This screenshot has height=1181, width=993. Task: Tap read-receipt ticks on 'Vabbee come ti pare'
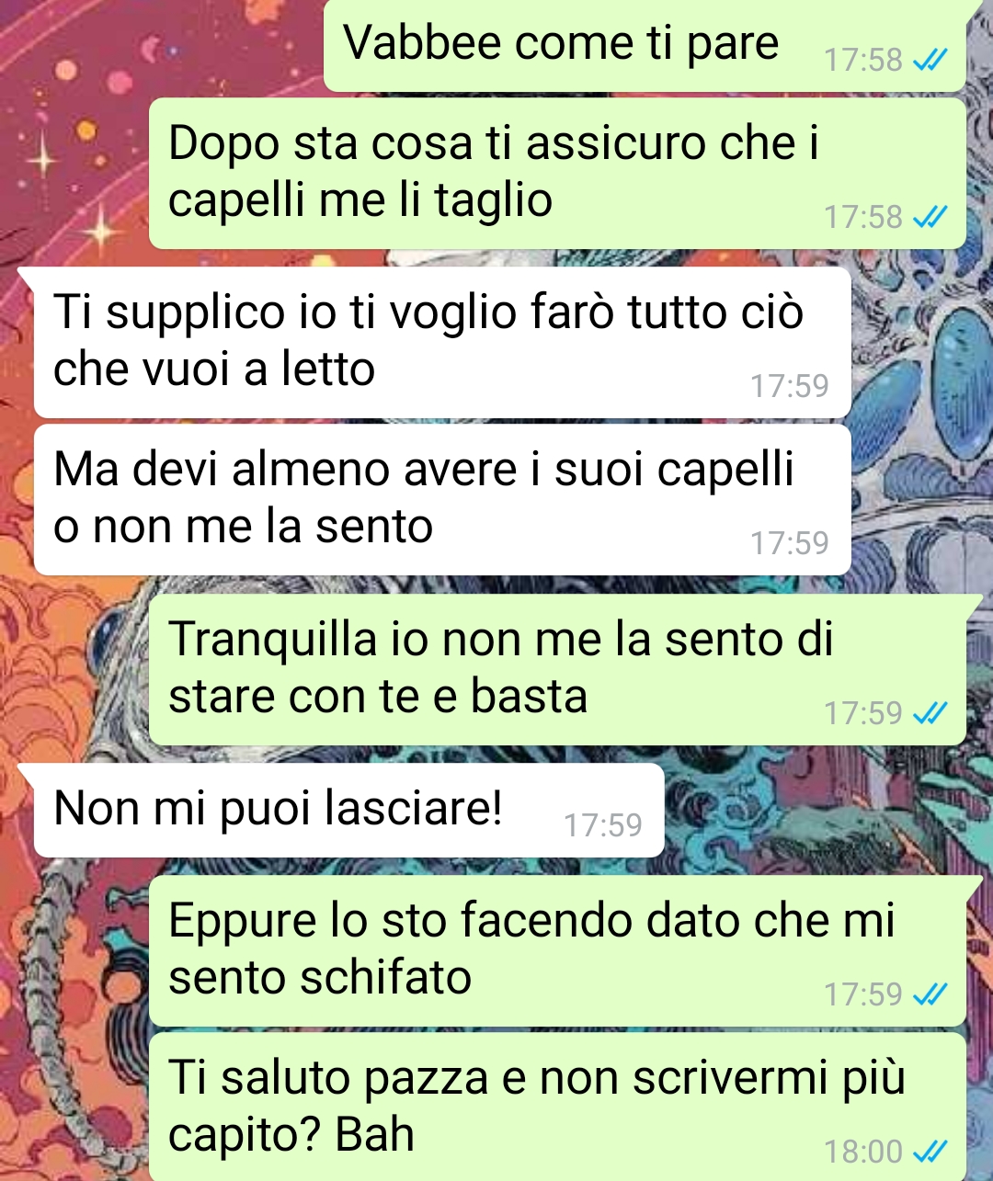pos(929,61)
